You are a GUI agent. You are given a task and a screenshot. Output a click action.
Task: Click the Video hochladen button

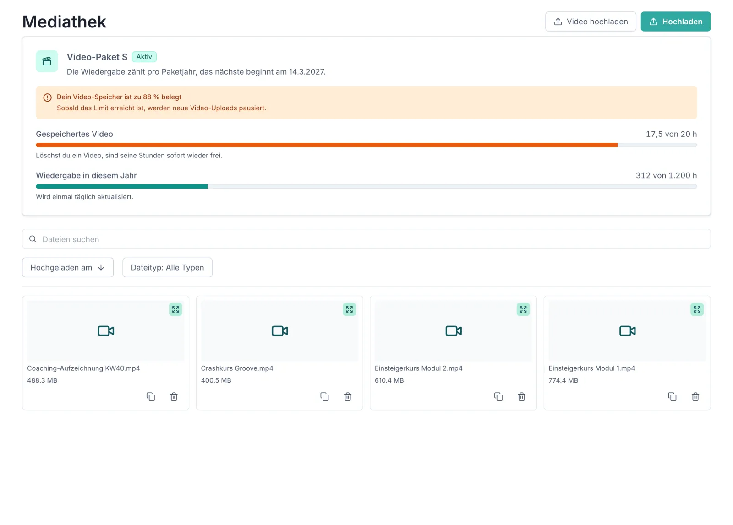[591, 22]
